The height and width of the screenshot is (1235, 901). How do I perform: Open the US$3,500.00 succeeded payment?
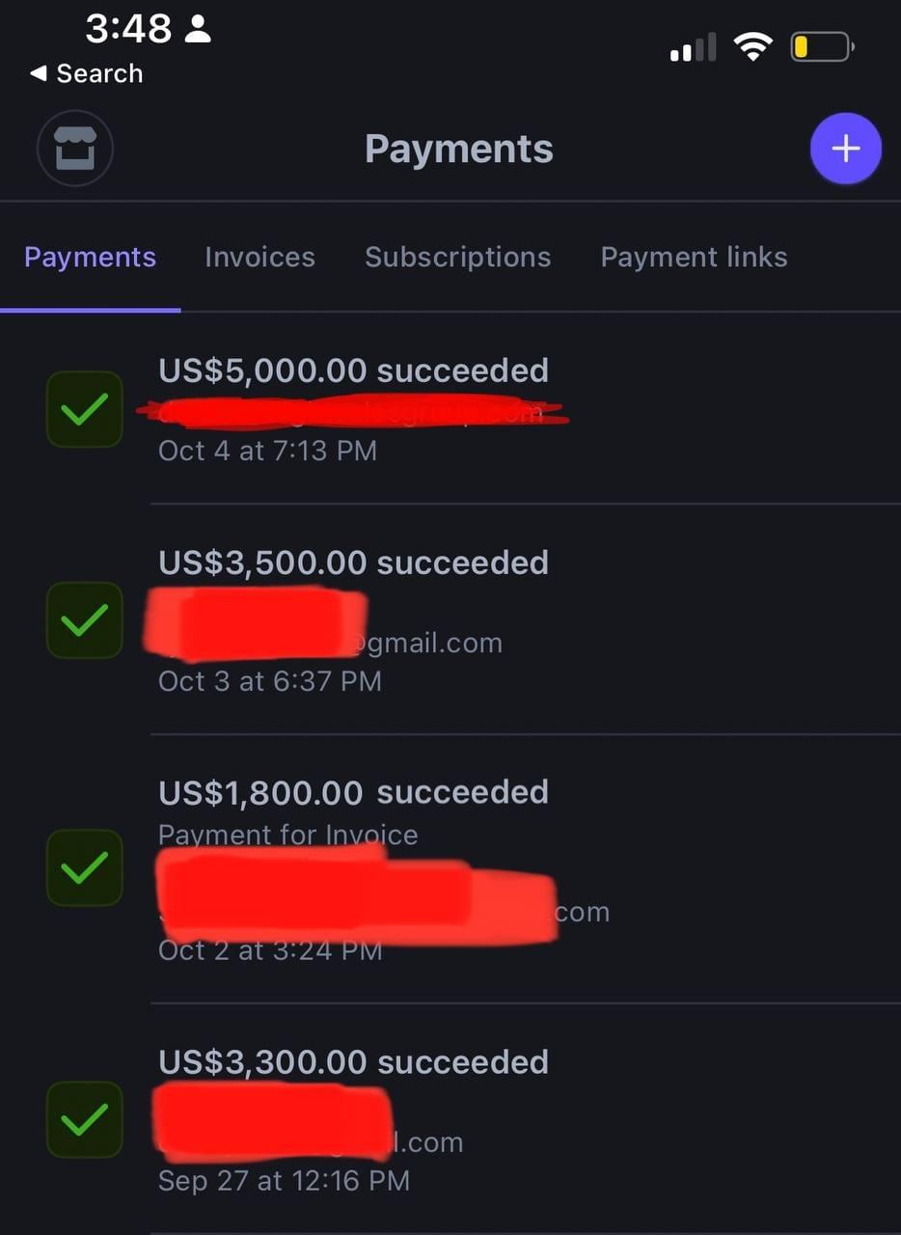click(x=450, y=619)
